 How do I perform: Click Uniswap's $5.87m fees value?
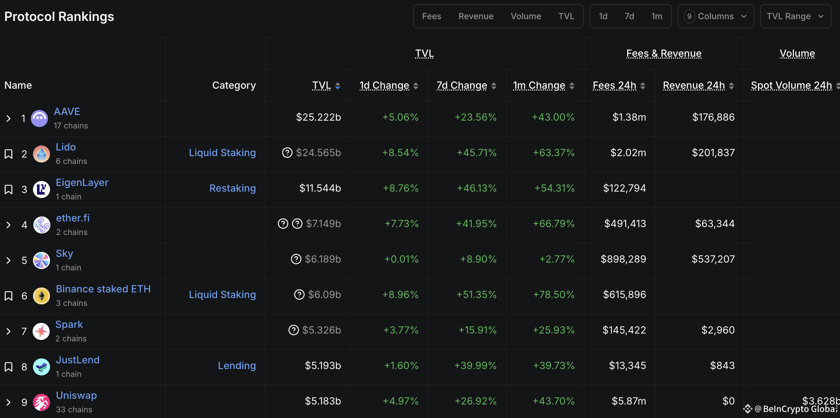pos(629,401)
